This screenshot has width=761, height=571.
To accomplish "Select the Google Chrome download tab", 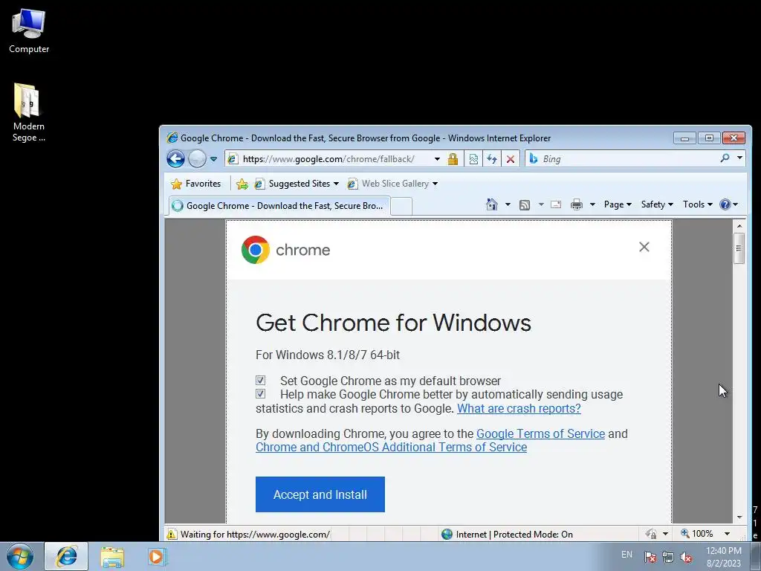I will pyautogui.click(x=279, y=205).
